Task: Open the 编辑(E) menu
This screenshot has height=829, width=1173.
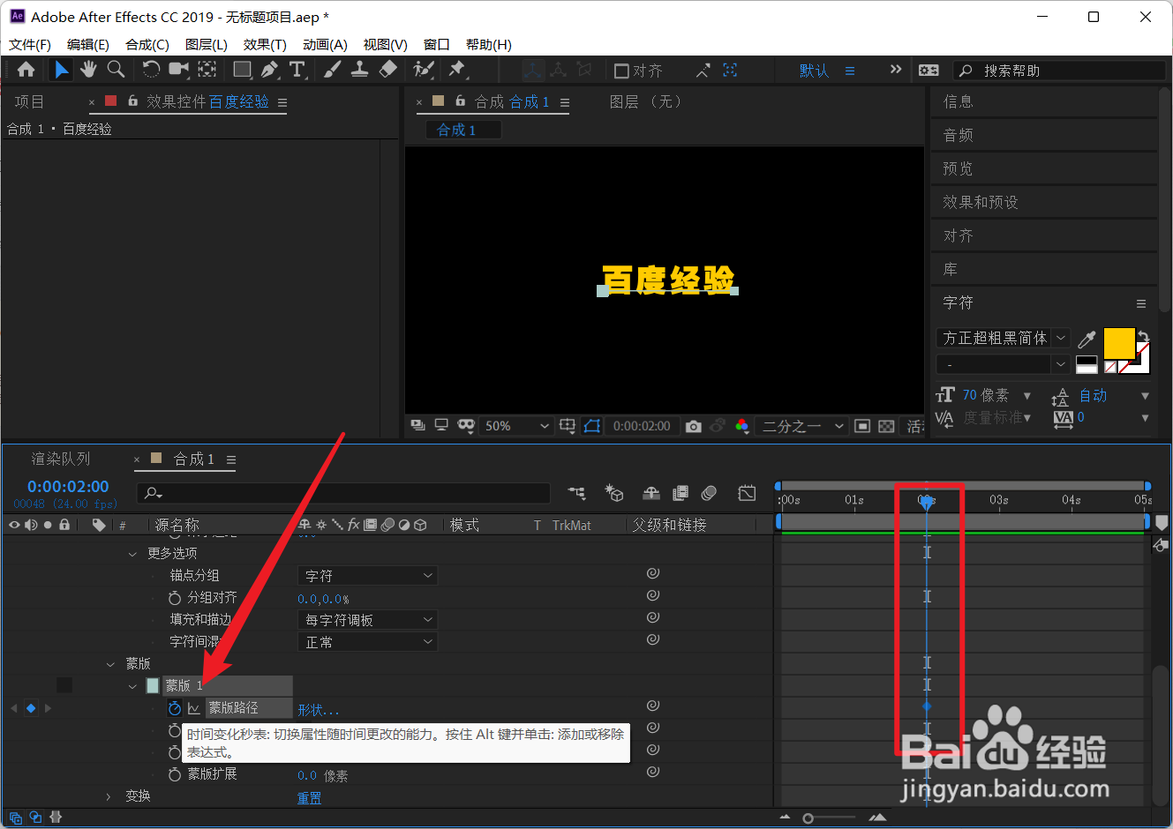Action: tap(88, 45)
